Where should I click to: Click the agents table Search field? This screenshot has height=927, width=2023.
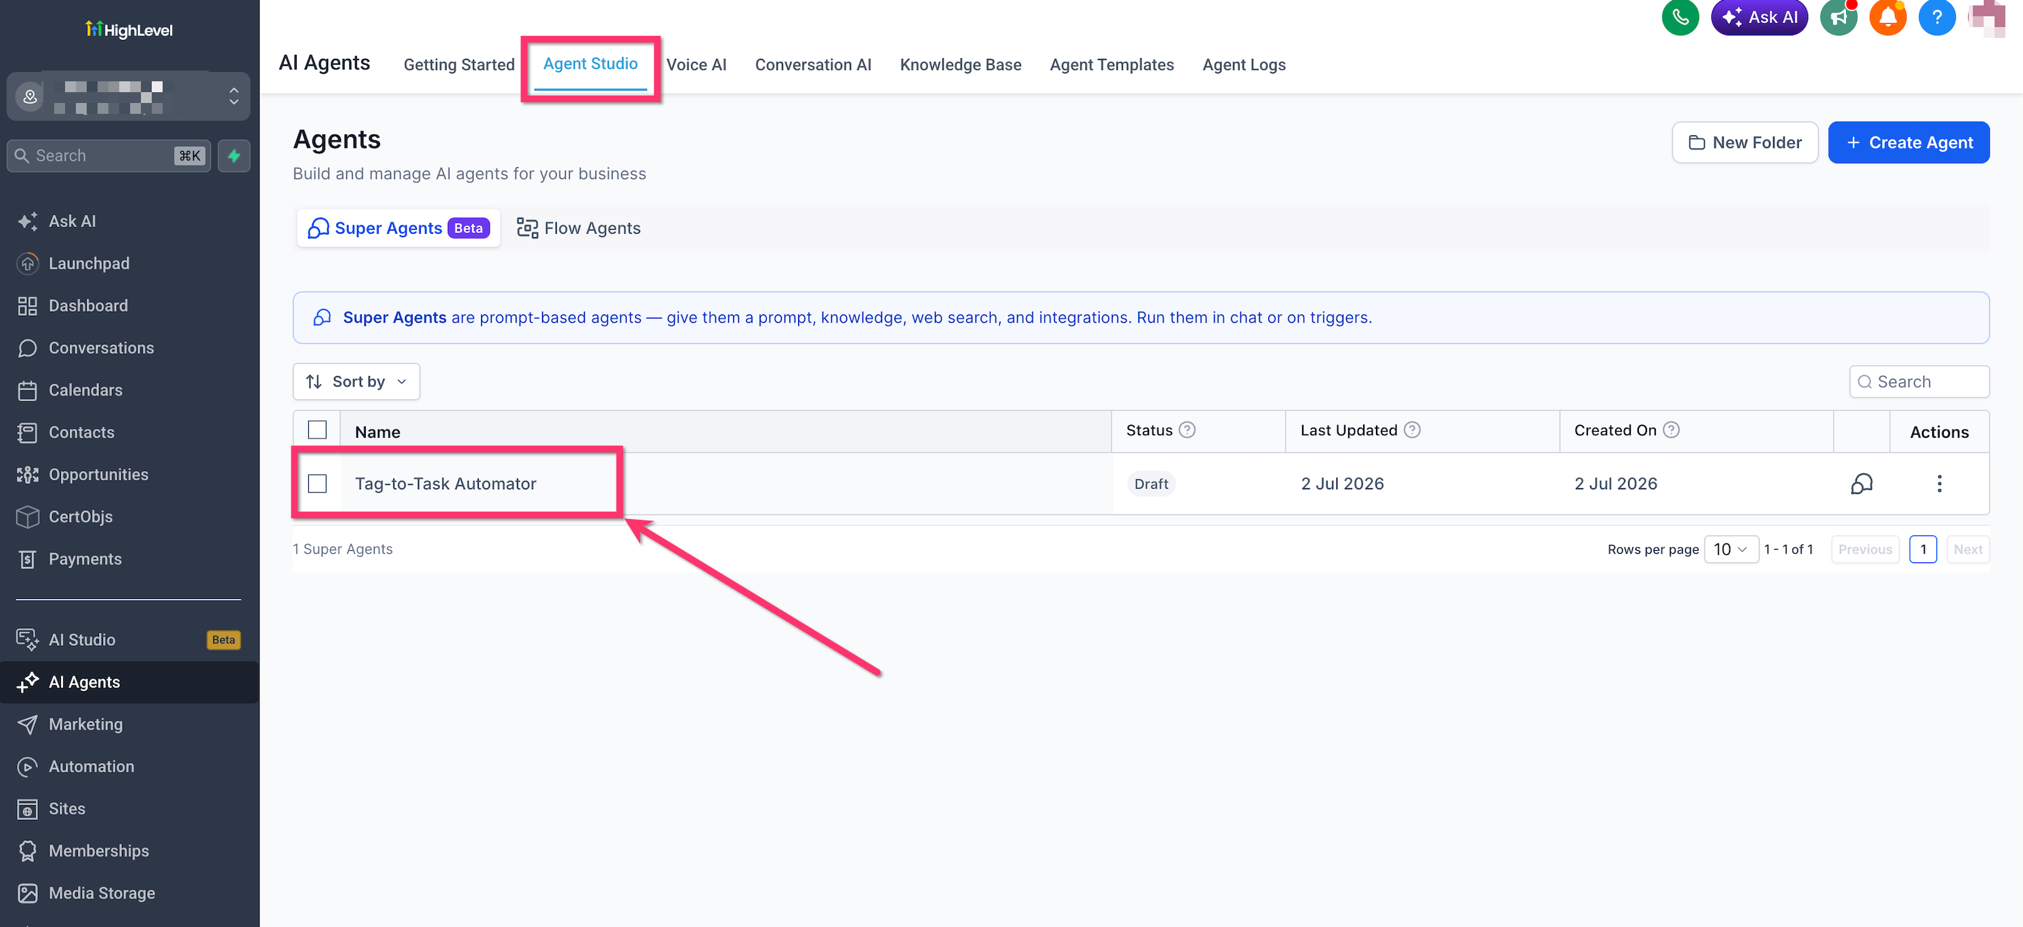pos(1919,381)
